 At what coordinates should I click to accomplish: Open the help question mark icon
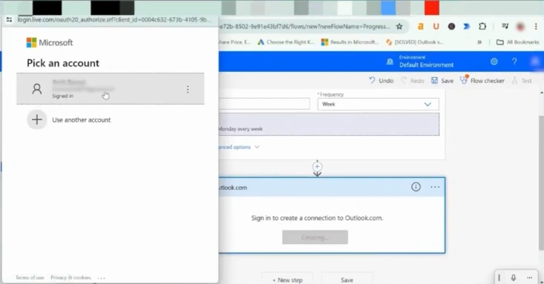(514, 62)
